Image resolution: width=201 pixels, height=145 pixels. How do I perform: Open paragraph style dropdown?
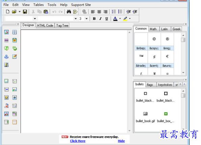[x=35, y=19]
